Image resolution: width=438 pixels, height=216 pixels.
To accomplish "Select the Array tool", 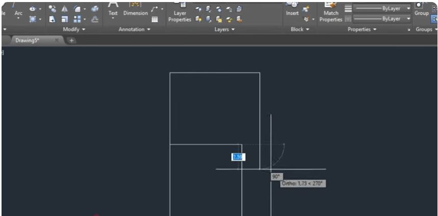I will click(77, 19).
